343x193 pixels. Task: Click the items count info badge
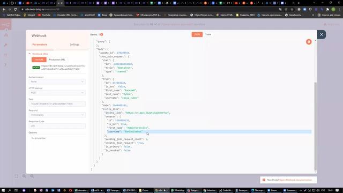[101, 34]
